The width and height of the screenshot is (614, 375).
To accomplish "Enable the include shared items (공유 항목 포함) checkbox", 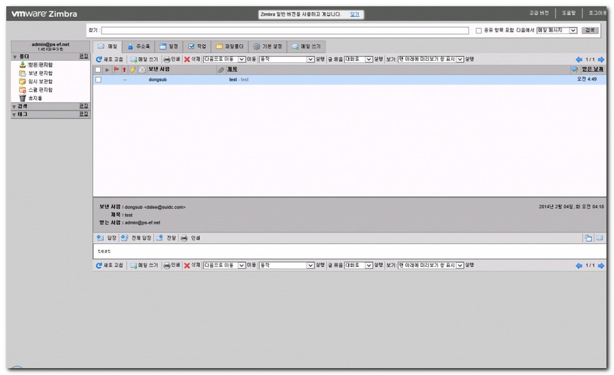I will pyautogui.click(x=479, y=31).
